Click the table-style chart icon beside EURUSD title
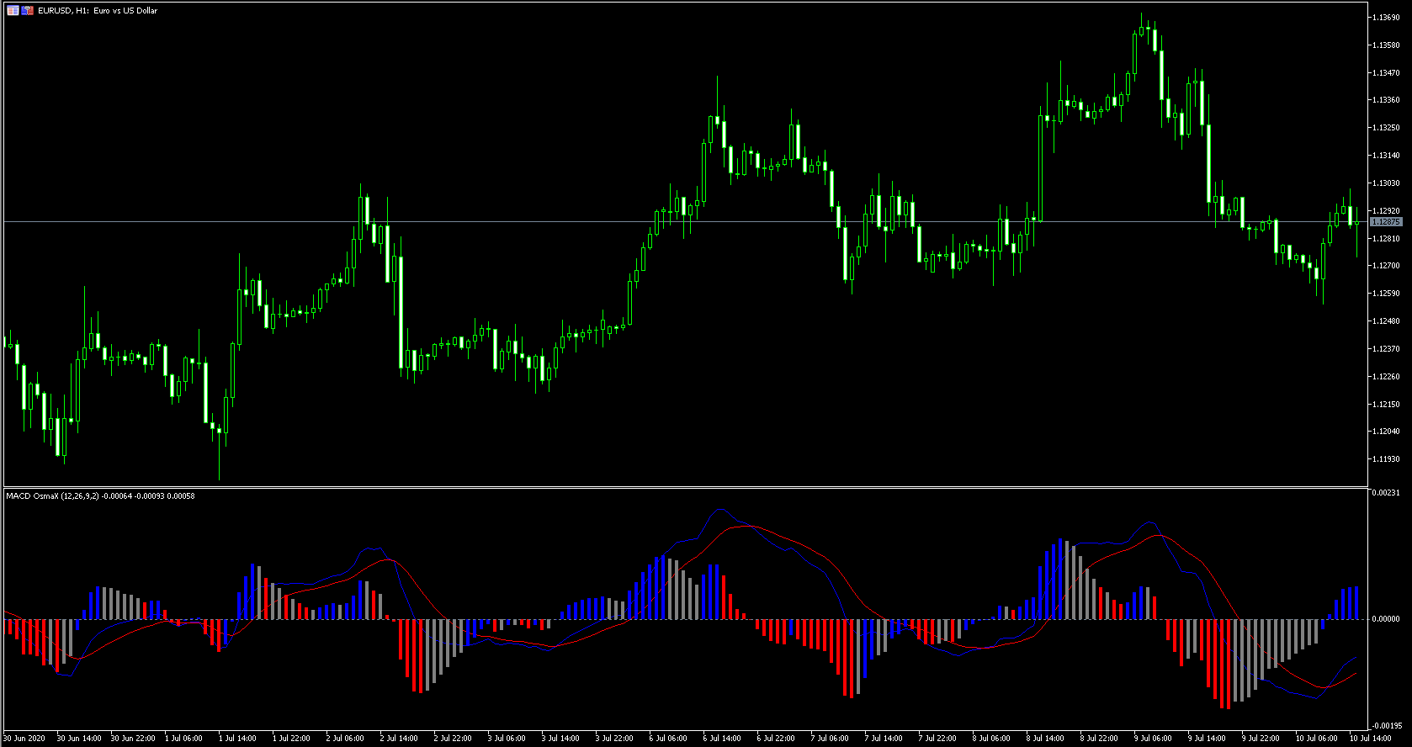 13,11
